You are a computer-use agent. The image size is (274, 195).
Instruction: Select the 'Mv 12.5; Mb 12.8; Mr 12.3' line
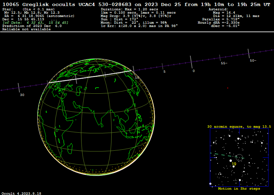tap(32, 13)
